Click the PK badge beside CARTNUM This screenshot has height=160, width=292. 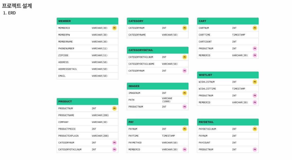255,28
